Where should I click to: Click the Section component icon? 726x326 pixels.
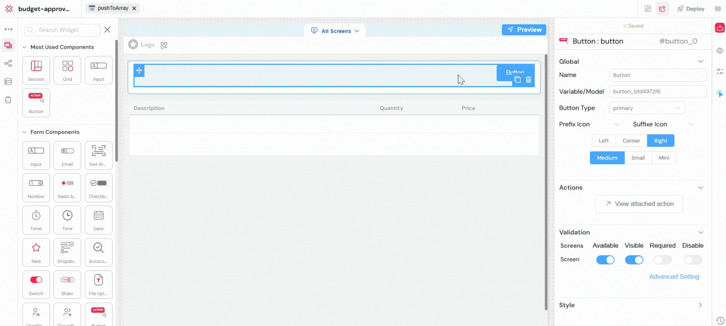tap(36, 70)
